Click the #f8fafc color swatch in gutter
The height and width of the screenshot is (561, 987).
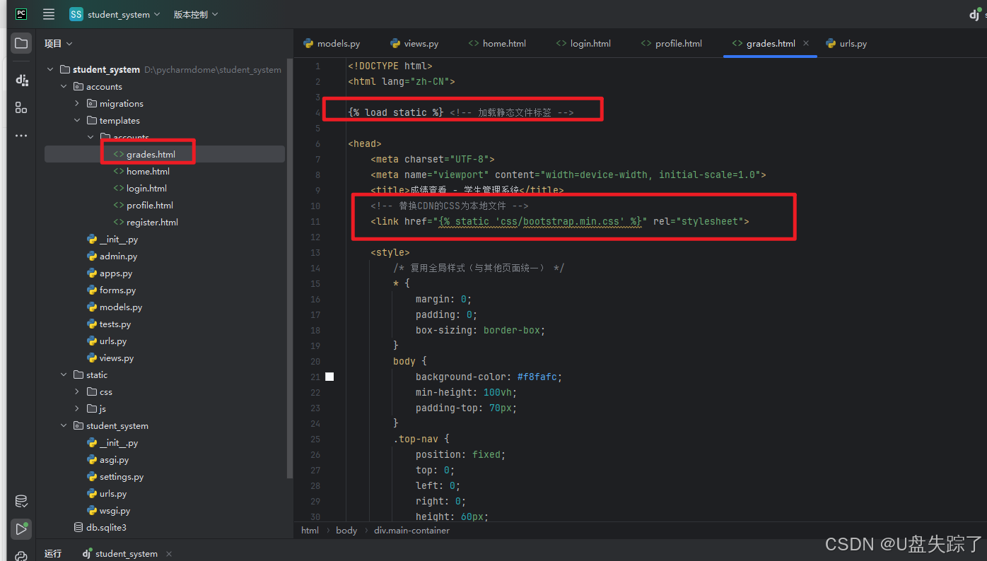pos(329,377)
